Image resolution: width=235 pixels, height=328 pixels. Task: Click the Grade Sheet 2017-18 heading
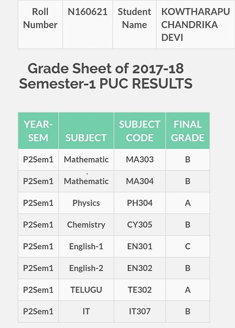106,76
